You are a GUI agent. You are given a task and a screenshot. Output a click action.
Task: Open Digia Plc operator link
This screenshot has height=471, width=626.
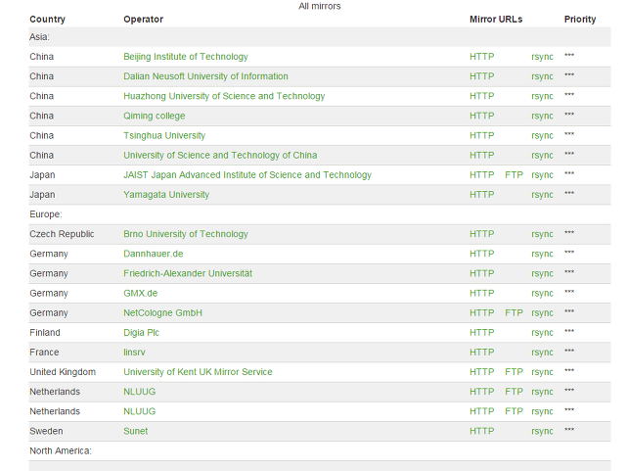point(141,333)
